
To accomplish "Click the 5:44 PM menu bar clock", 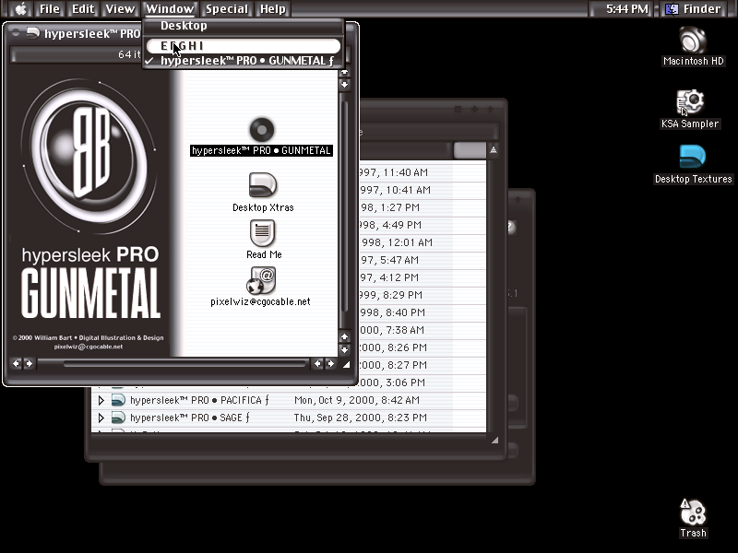I will point(626,9).
